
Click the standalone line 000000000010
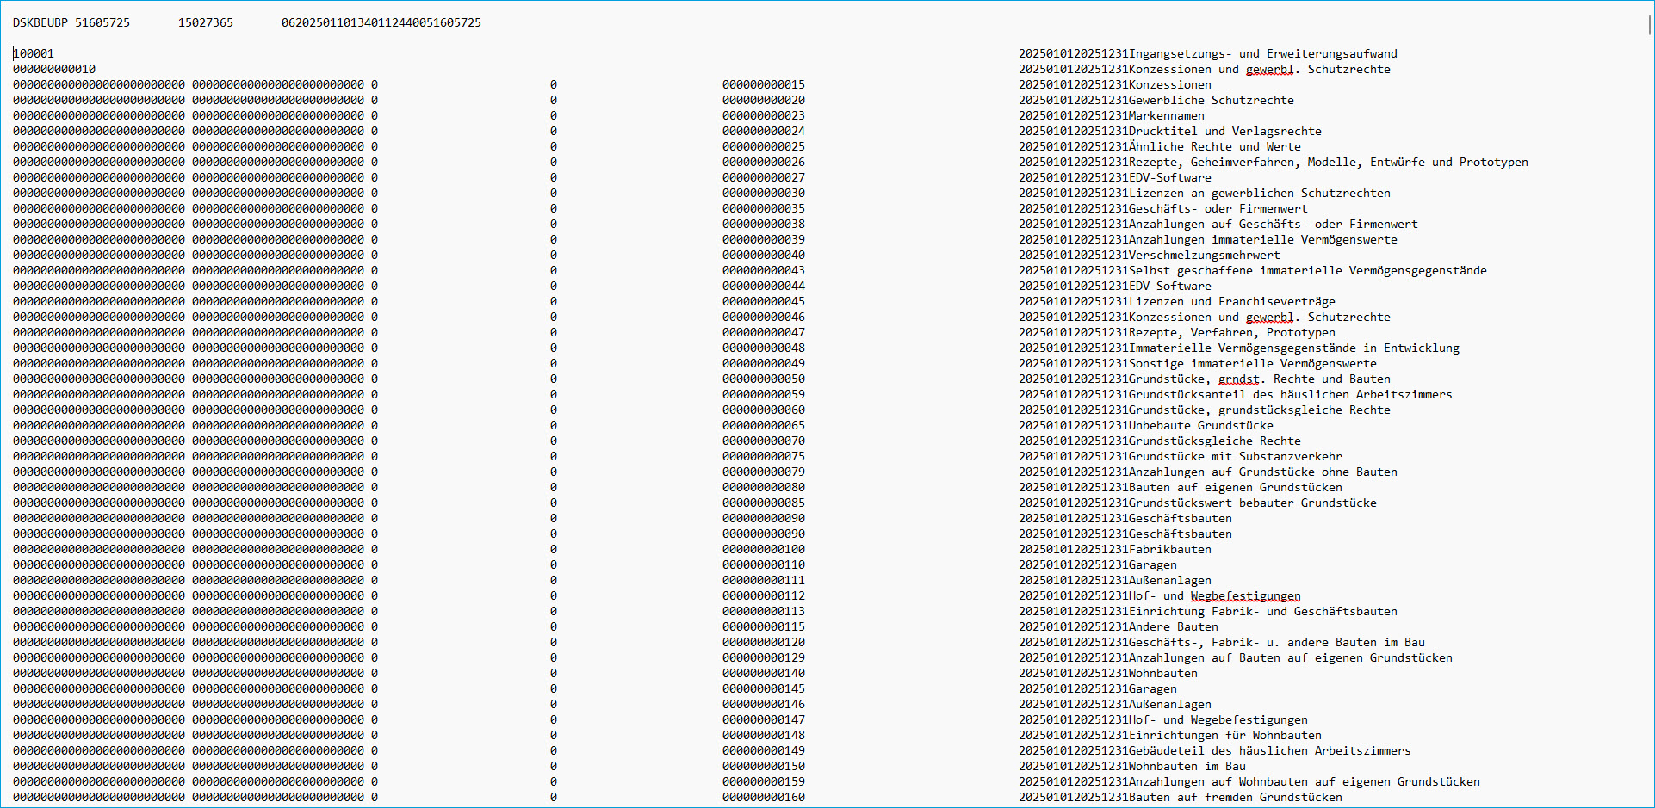(x=54, y=69)
